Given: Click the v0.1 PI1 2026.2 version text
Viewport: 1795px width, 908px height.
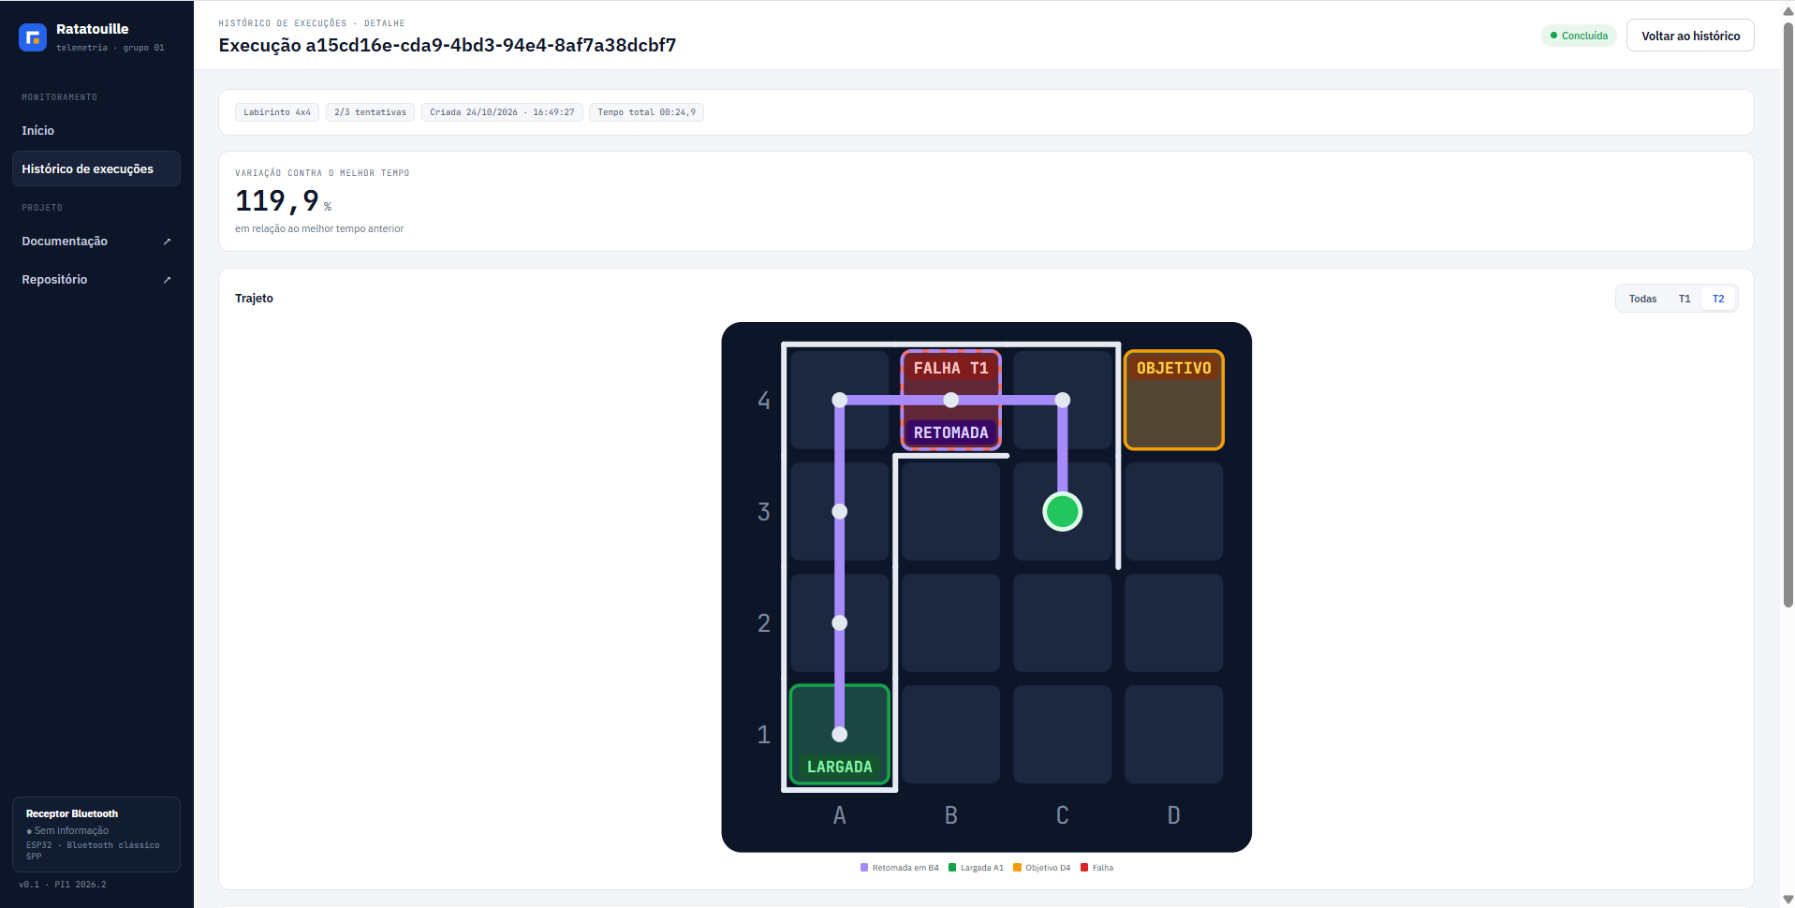Looking at the screenshot, I should point(63,885).
